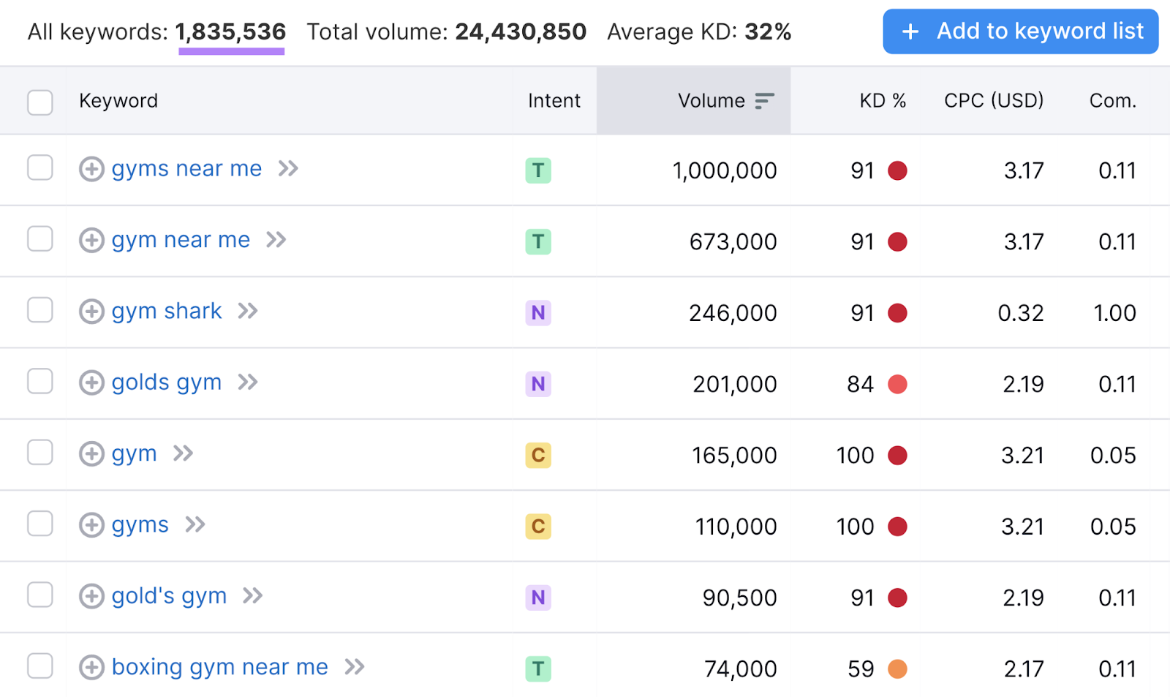Click Transactional intent badge for "gym near me"
Screen dimensions: 1170x697
pos(538,241)
